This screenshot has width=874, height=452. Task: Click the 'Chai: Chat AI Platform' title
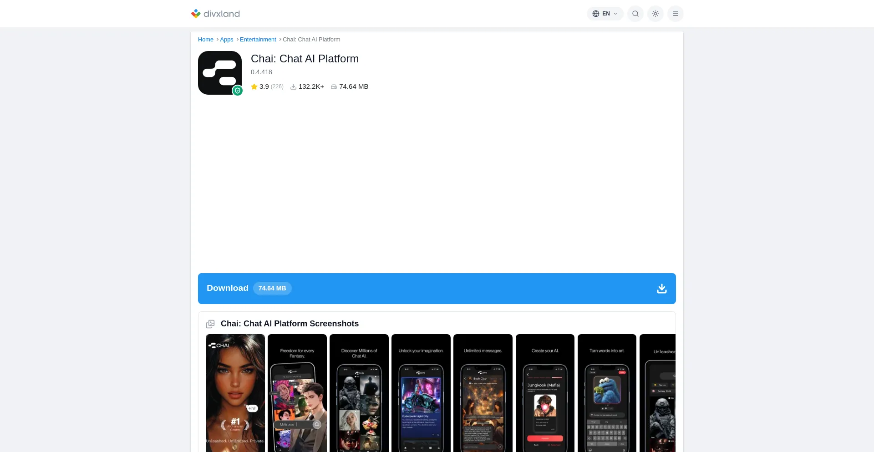coord(305,59)
